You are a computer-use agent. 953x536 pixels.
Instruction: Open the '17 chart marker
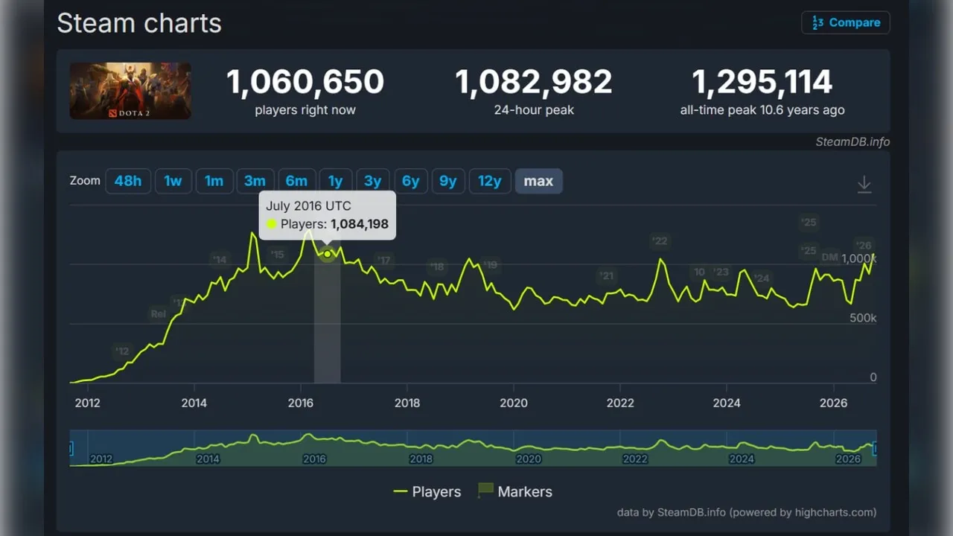383,260
